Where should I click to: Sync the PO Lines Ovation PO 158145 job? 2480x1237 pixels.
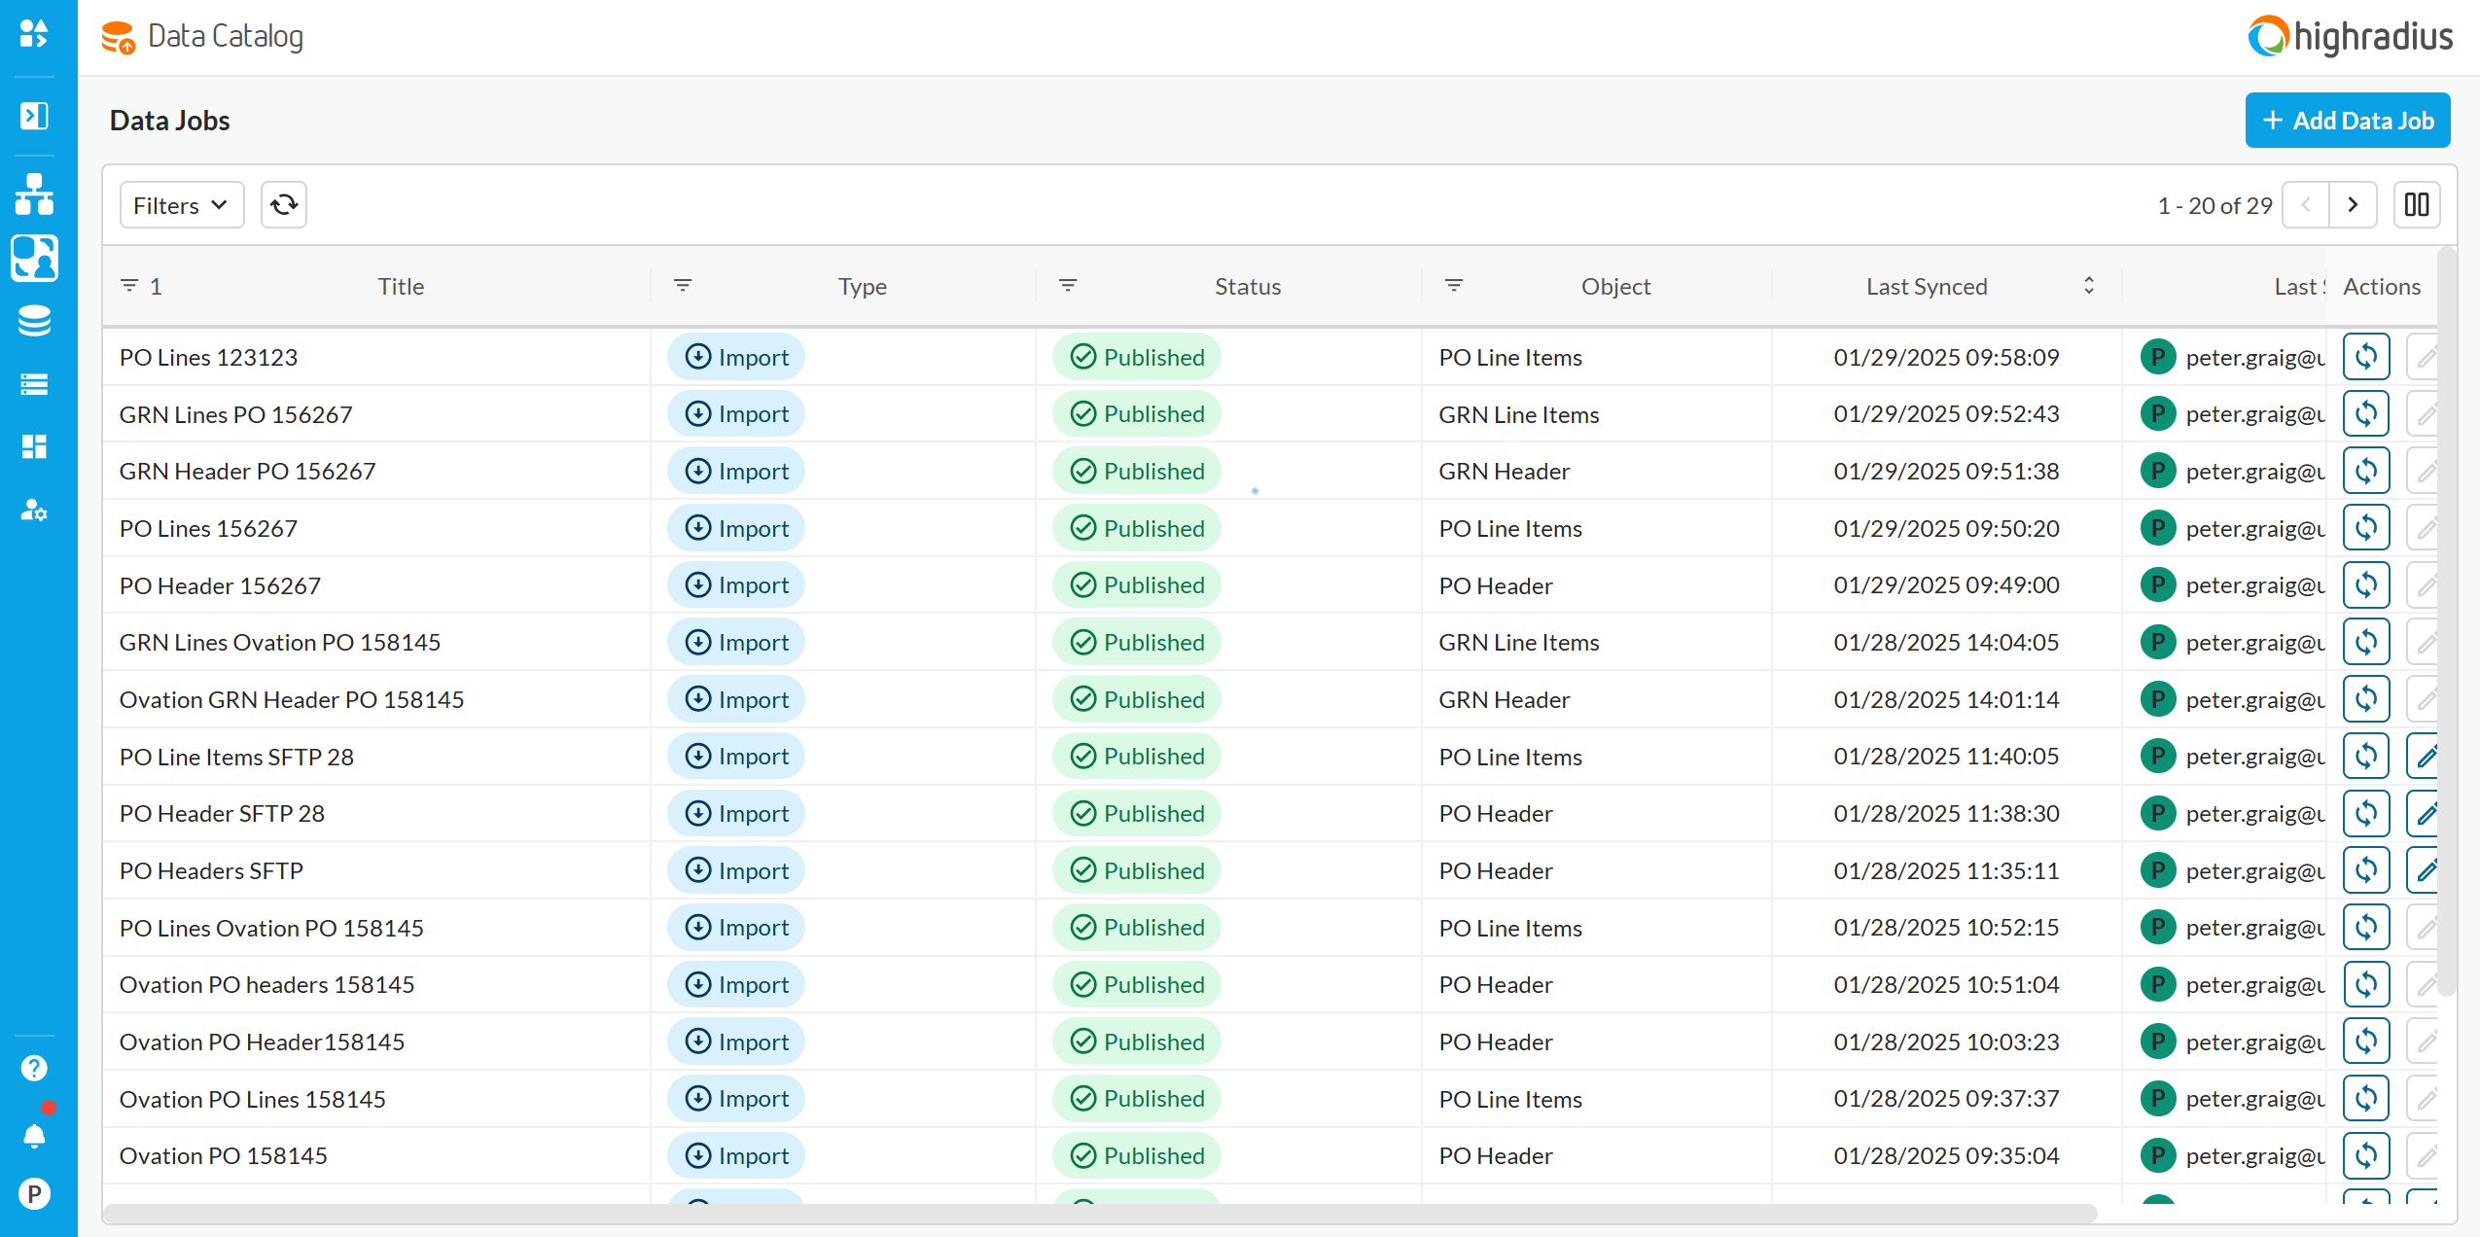tap(2366, 927)
